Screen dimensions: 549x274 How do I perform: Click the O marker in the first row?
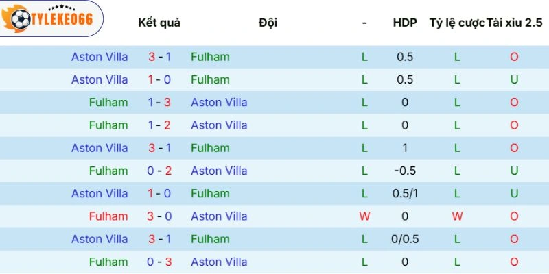pos(514,57)
